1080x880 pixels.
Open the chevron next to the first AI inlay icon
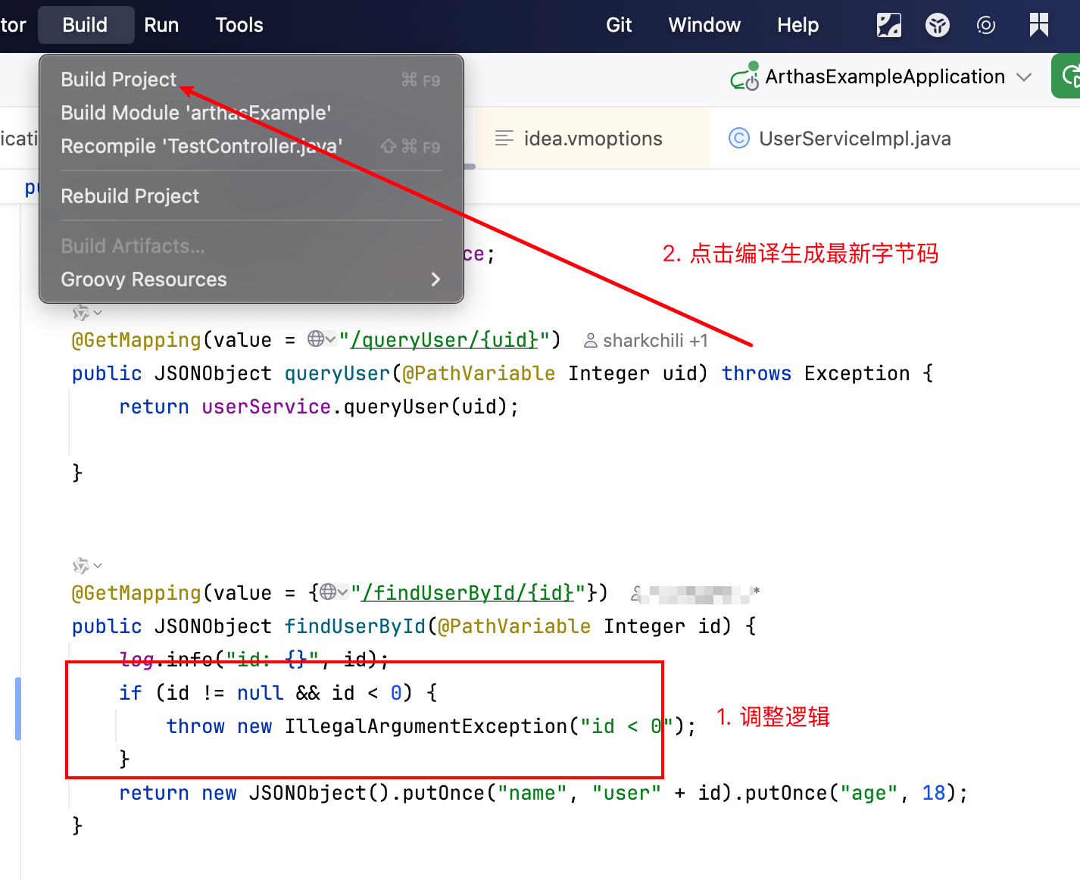coord(98,313)
